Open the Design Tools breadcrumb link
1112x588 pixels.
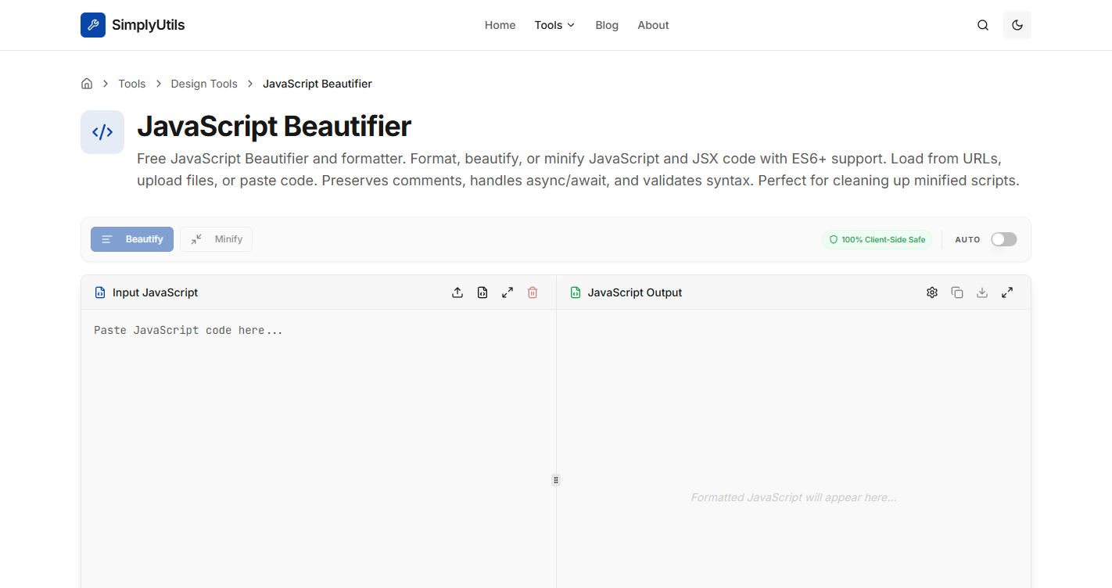[x=204, y=84]
